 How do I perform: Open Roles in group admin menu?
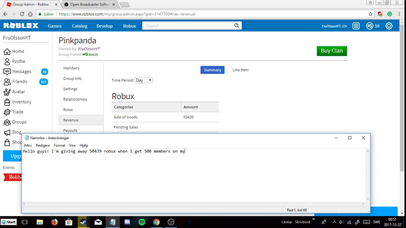pyautogui.click(x=68, y=110)
